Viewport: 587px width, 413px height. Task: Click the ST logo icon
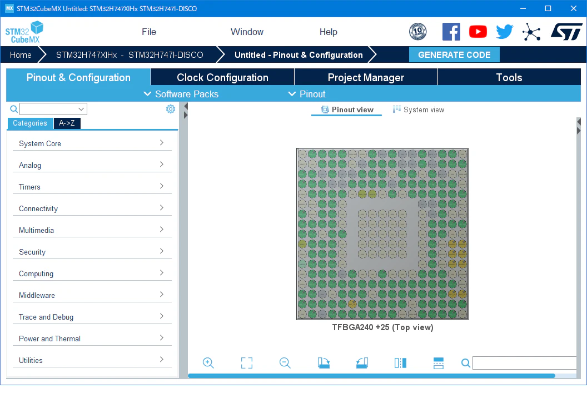(x=566, y=32)
